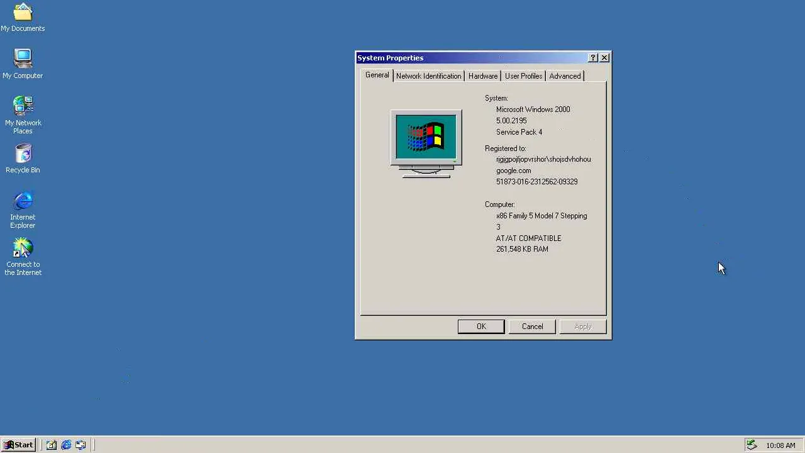The height and width of the screenshot is (453, 805).
Task: Click the taskbar clock showing 10:08 AM
Action: point(780,445)
